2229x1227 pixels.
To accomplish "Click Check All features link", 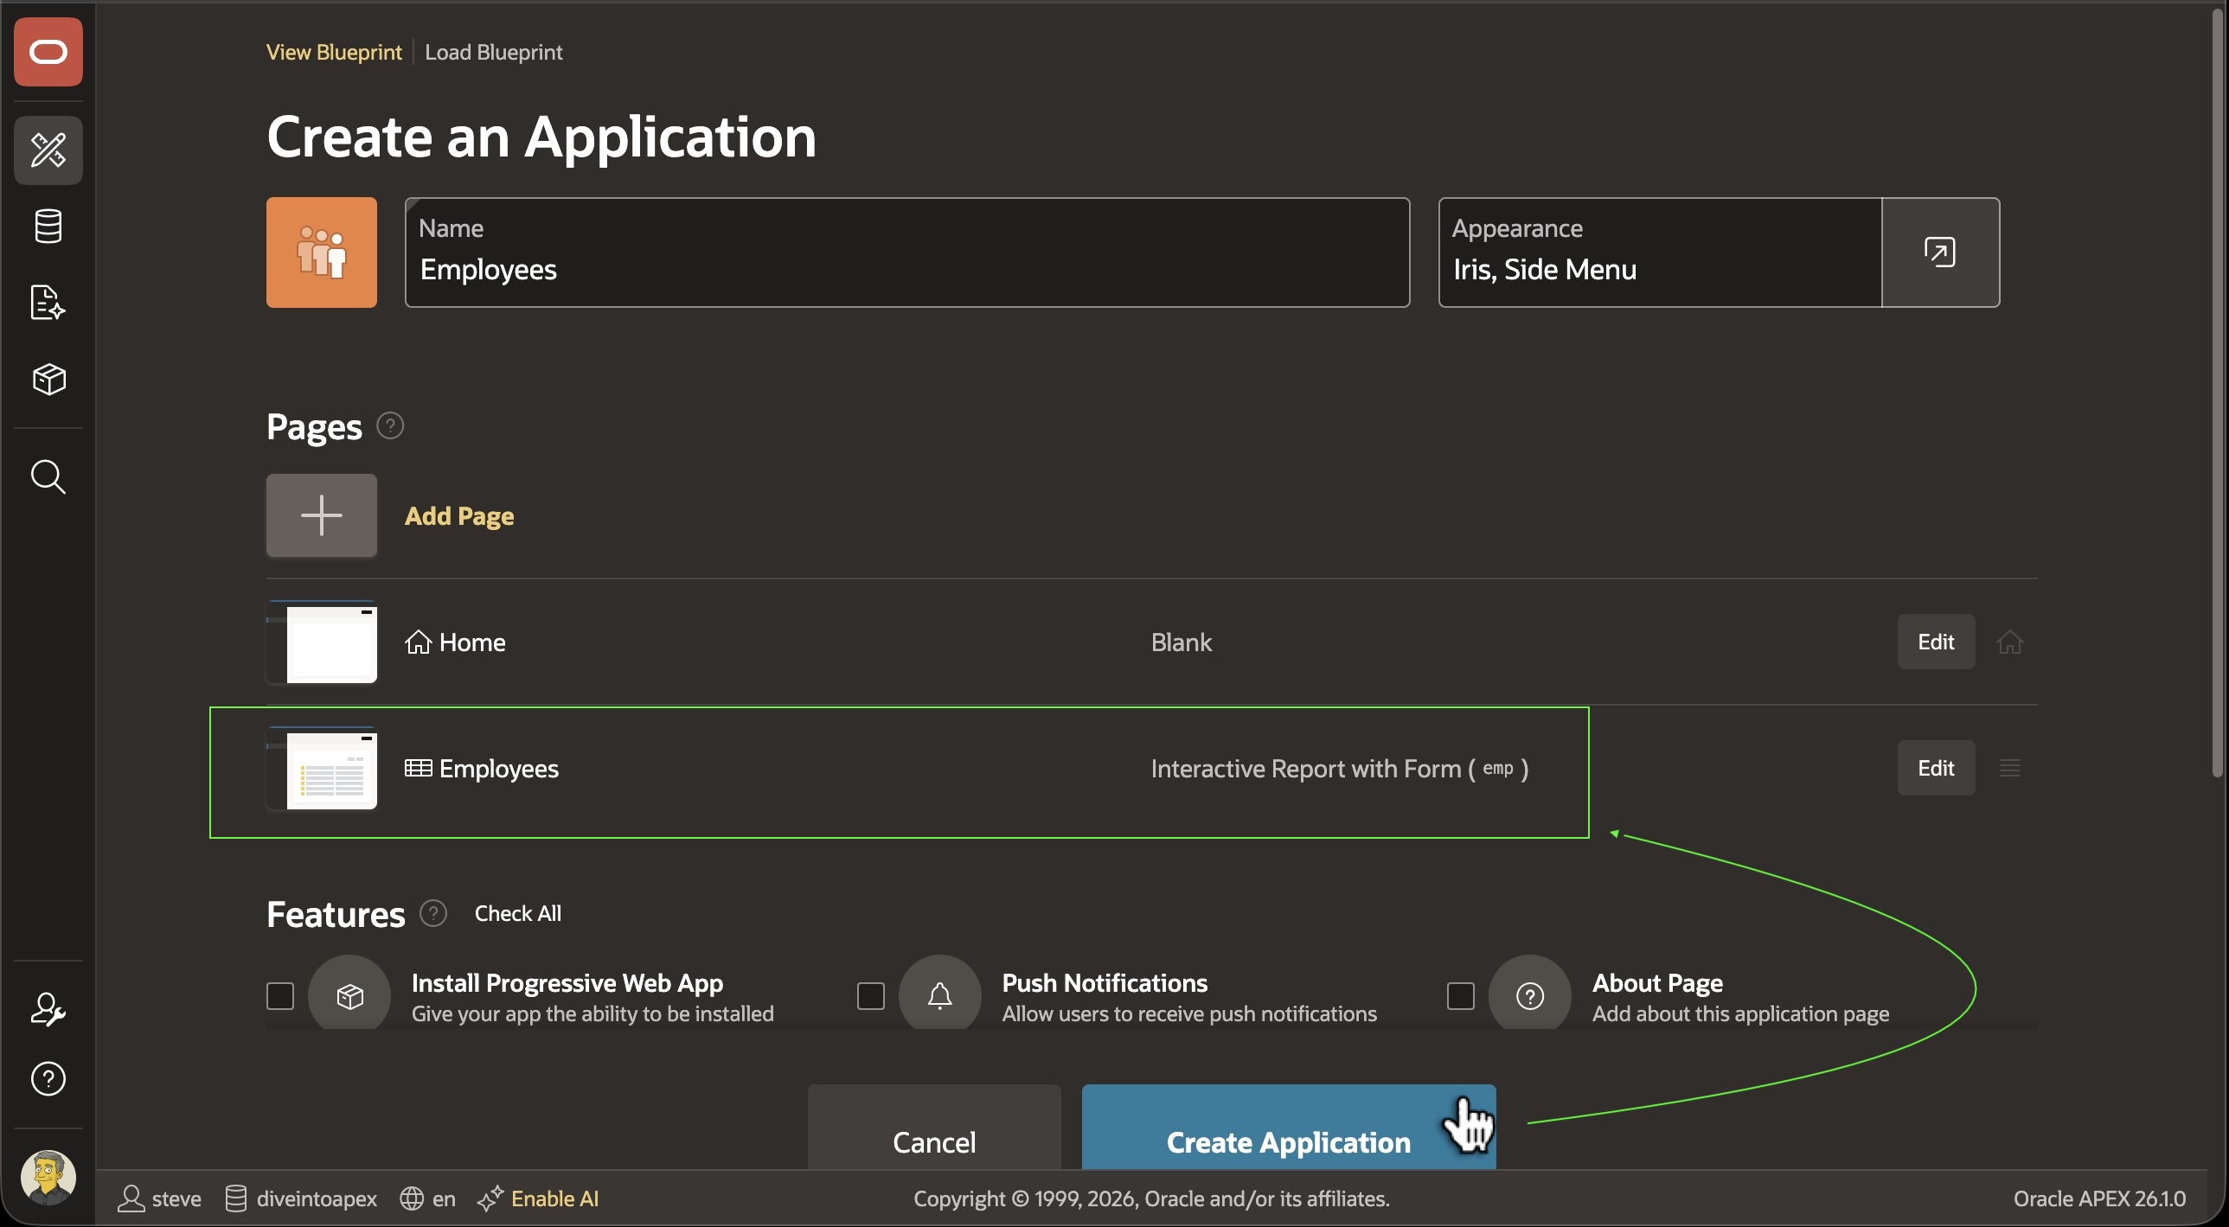I will click(x=517, y=913).
